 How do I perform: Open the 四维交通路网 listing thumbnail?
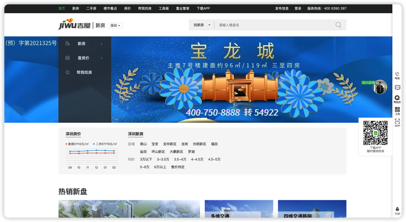[312, 209]
